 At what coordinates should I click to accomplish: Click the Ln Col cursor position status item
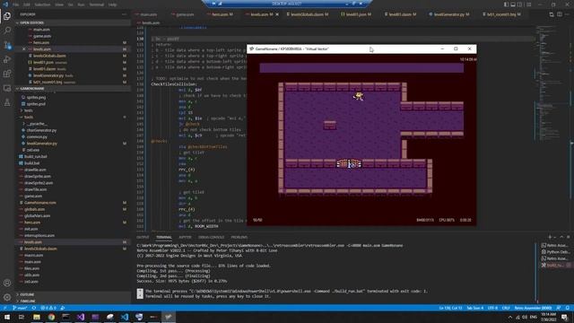pos(450,308)
